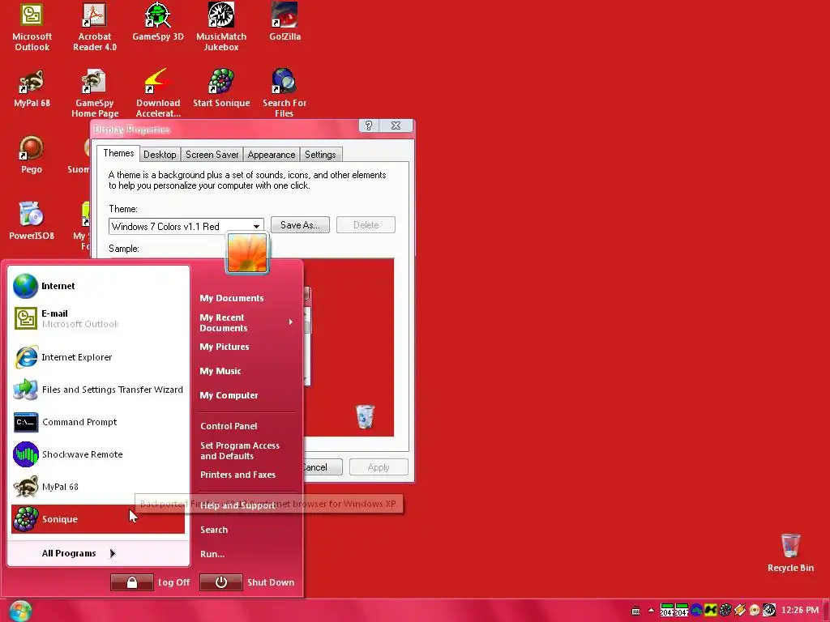
Task: Open My Music from the Start menu
Action: coord(220,371)
